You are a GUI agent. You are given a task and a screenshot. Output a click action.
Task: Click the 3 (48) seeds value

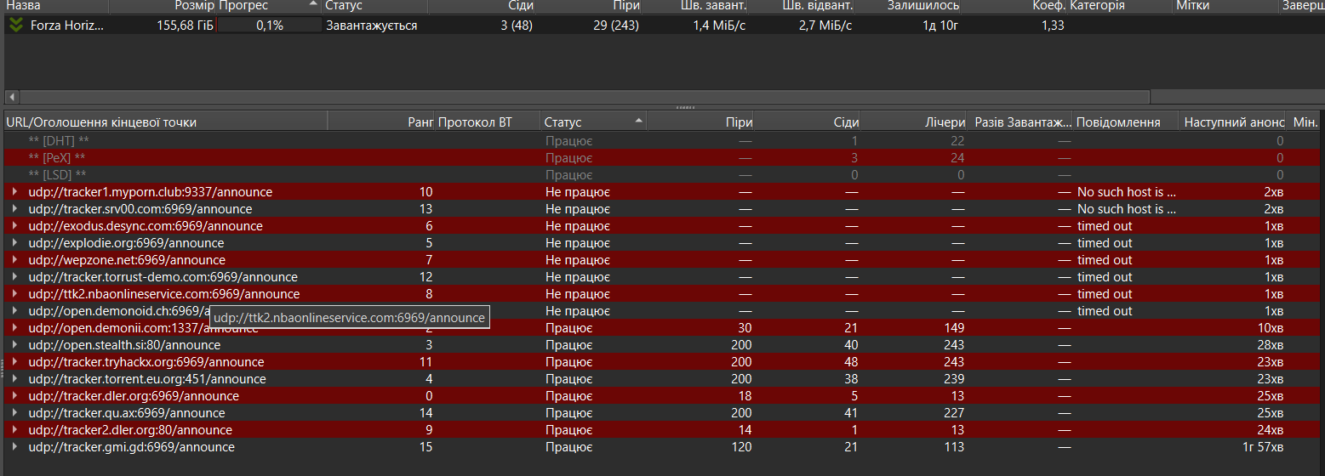517,25
